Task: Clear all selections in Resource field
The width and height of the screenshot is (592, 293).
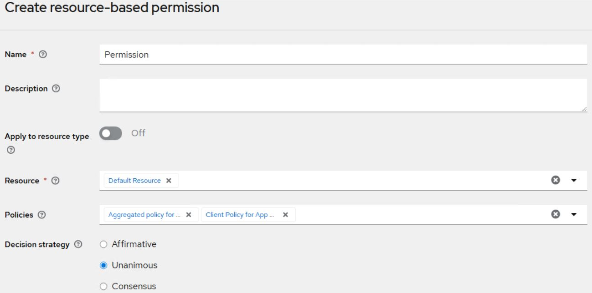Action: tap(555, 180)
